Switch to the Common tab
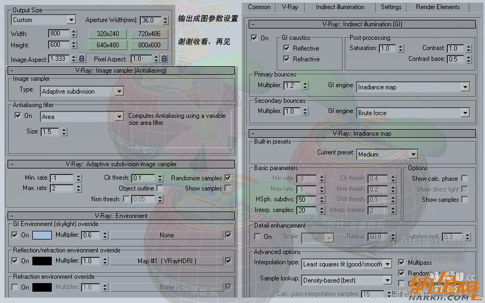Image resolution: width=485 pixels, height=303 pixels. pyautogui.click(x=259, y=7)
